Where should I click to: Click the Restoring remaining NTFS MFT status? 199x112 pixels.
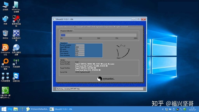click(68, 89)
